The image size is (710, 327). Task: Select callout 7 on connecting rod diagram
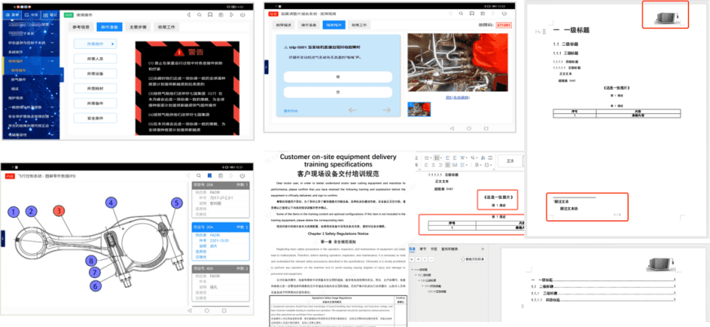(95, 272)
